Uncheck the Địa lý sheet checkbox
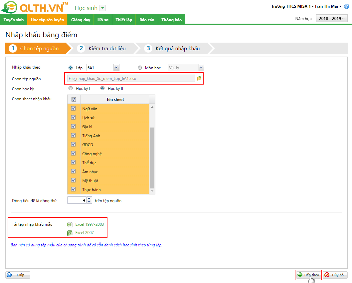This screenshot has width=352, height=283. [x=74, y=127]
